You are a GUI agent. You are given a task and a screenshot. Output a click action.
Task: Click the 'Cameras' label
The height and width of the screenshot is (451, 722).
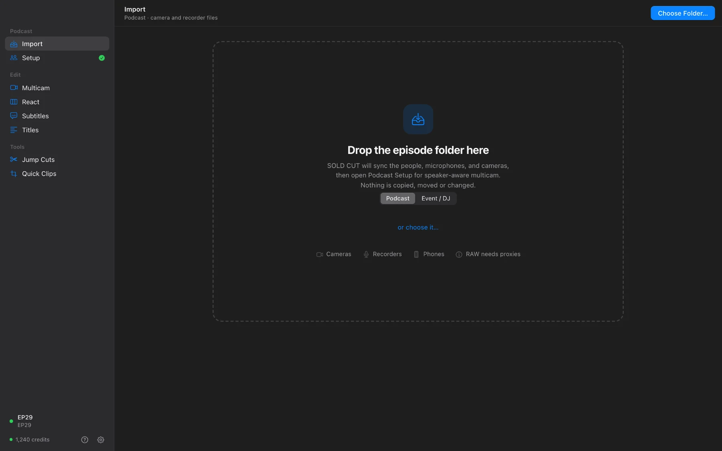pos(339,254)
